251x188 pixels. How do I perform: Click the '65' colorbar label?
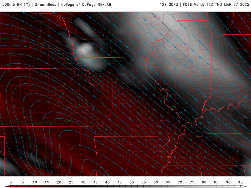(168, 182)
